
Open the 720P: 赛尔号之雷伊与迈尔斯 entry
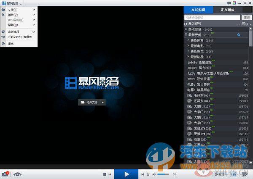[x=216, y=74]
